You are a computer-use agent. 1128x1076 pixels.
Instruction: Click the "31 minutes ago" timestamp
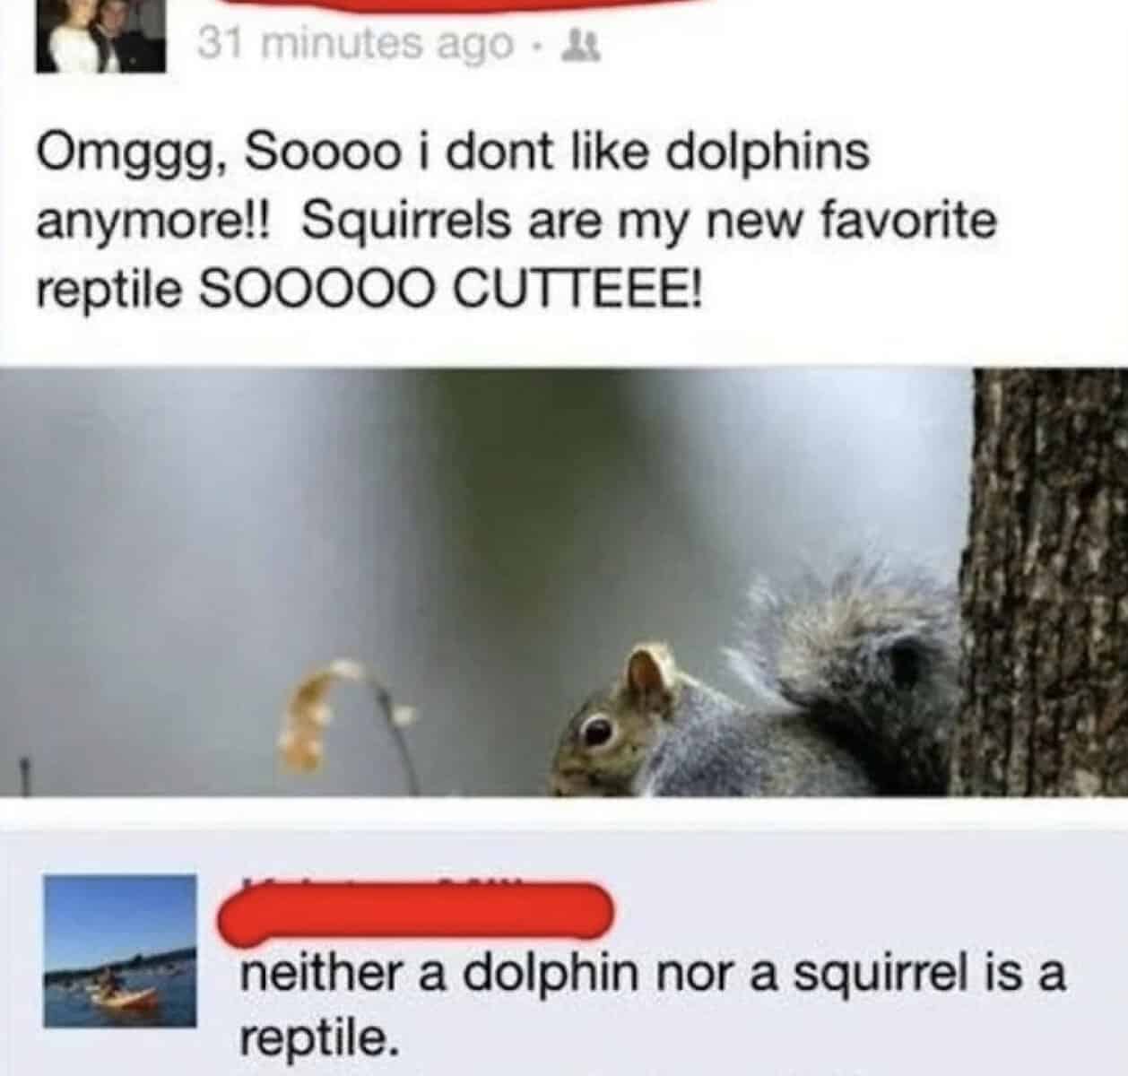point(355,41)
